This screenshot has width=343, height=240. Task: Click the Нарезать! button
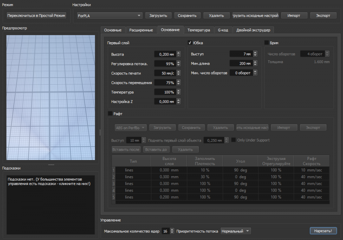coord(323,231)
